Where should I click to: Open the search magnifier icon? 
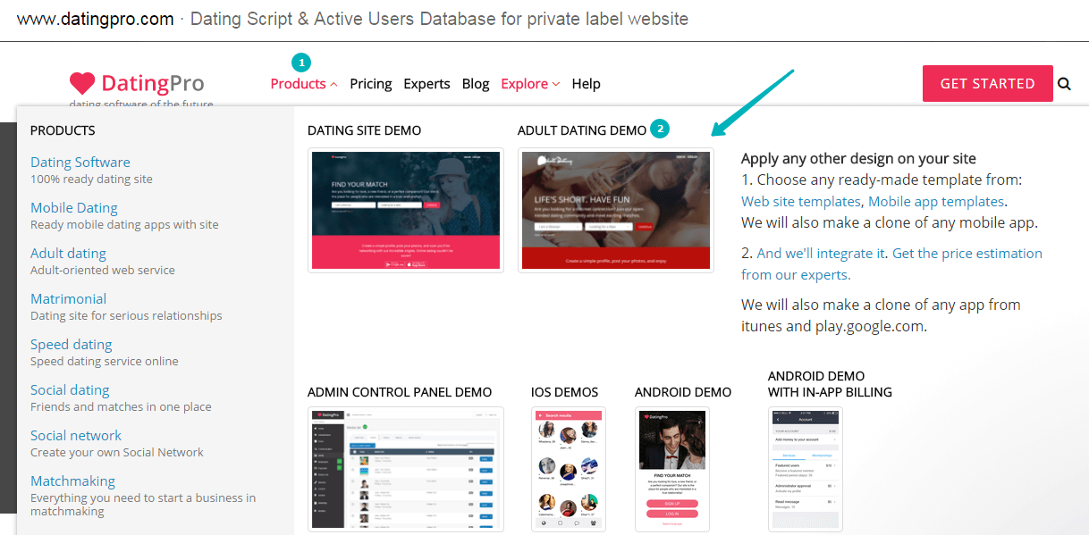[x=1064, y=84]
